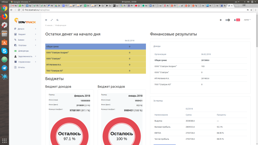Click the fullscreen expand arrows icon
This screenshot has height=145, width=258.
point(52,20)
